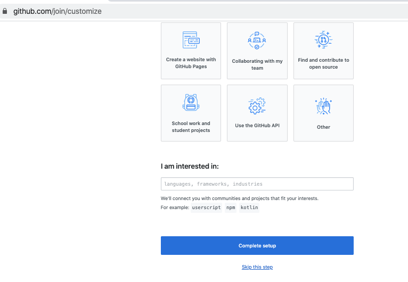This screenshot has height=282, width=408.
Task: Click the GitHub API gears icon
Action: click(x=257, y=106)
